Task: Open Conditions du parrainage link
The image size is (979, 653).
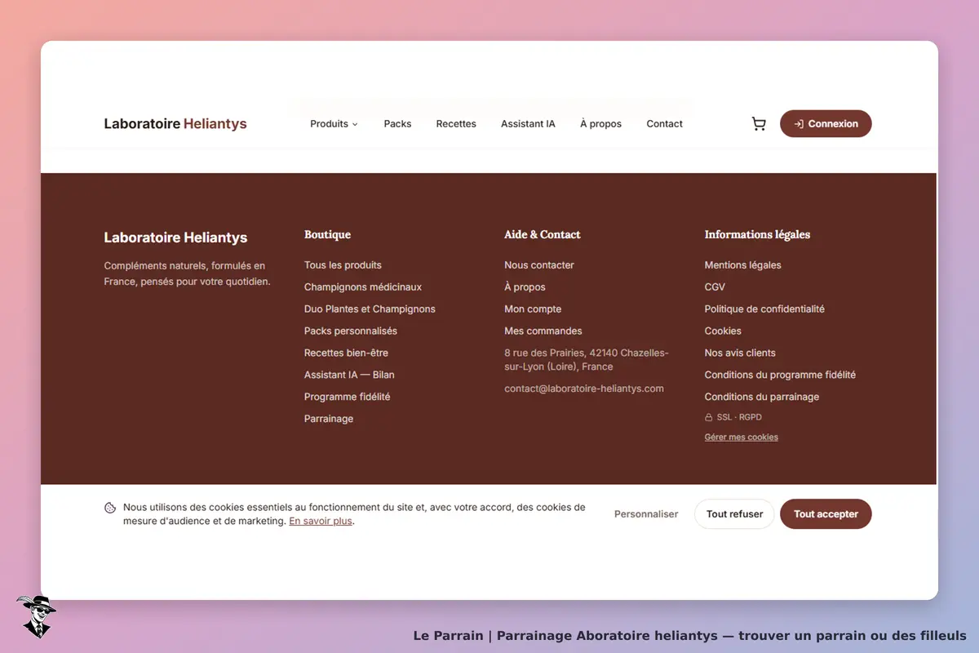Action: coord(762,397)
